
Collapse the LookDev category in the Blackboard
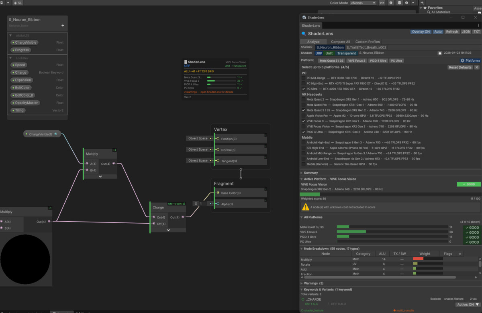11,58
